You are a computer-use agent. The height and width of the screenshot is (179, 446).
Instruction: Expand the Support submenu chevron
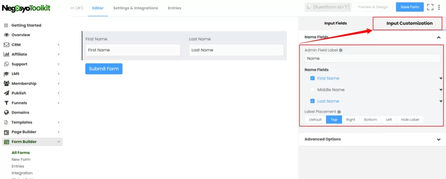point(59,64)
